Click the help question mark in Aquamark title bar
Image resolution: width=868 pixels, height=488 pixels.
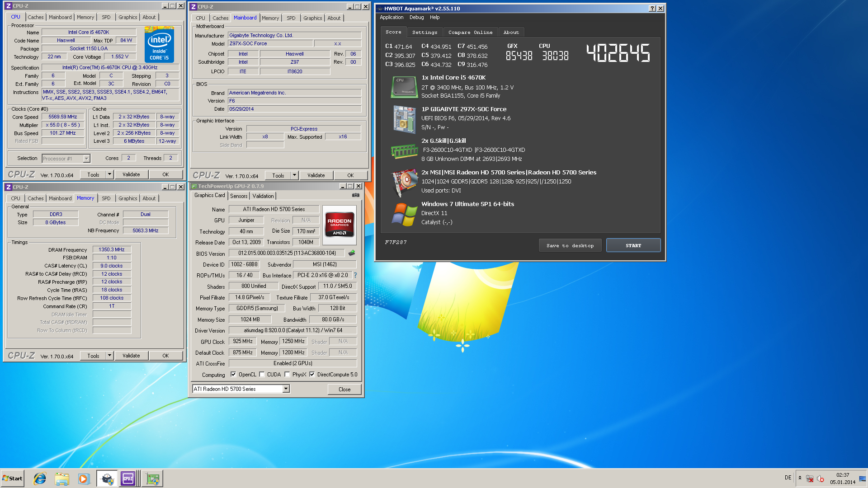click(652, 9)
